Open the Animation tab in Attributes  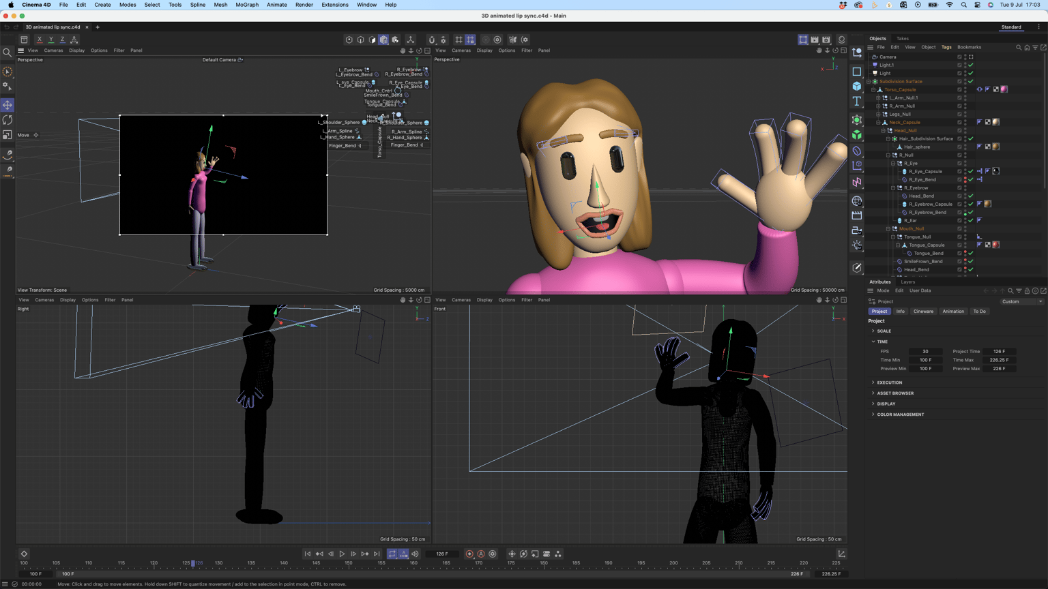pyautogui.click(x=953, y=312)
